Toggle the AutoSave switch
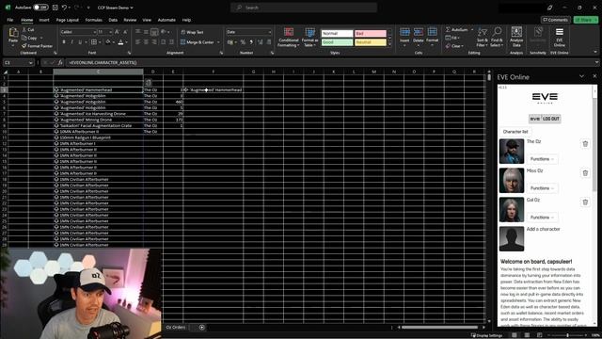This screenshot has height=339, width=602. pos(40,8)
